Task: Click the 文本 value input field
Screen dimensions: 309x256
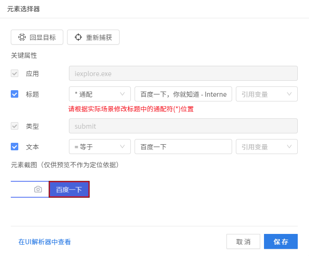Action: [183, 147]
